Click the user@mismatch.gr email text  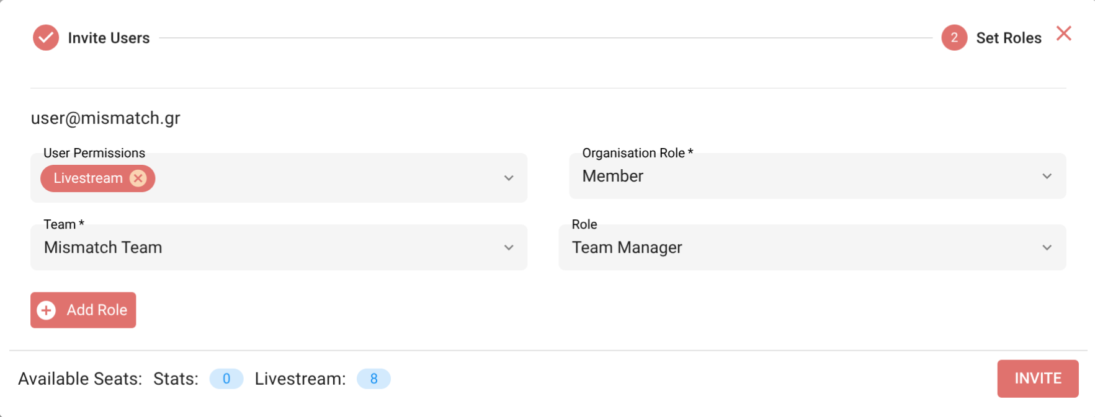coord(105,118)
